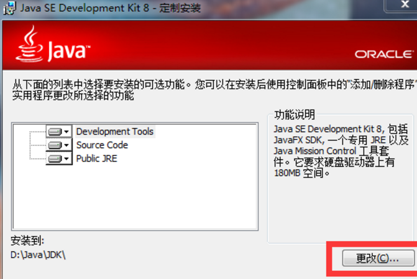Click the Java logo in the banner
This screenshot has height=279, width=417.
coord(53,44)
